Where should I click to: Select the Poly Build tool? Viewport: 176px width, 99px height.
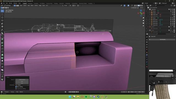click(2, 55)
